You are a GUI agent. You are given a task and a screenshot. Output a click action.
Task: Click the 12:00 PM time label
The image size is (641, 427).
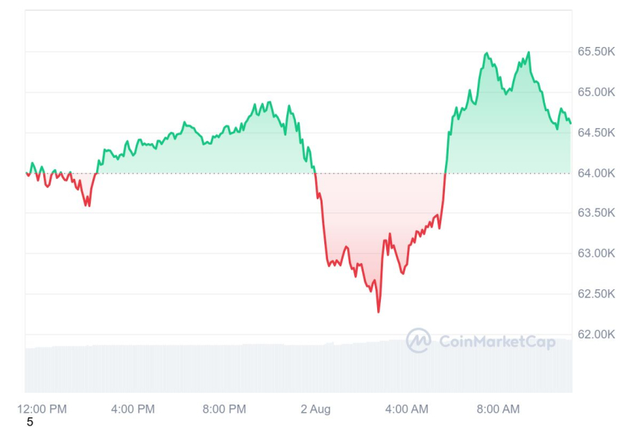pos(42,409)
